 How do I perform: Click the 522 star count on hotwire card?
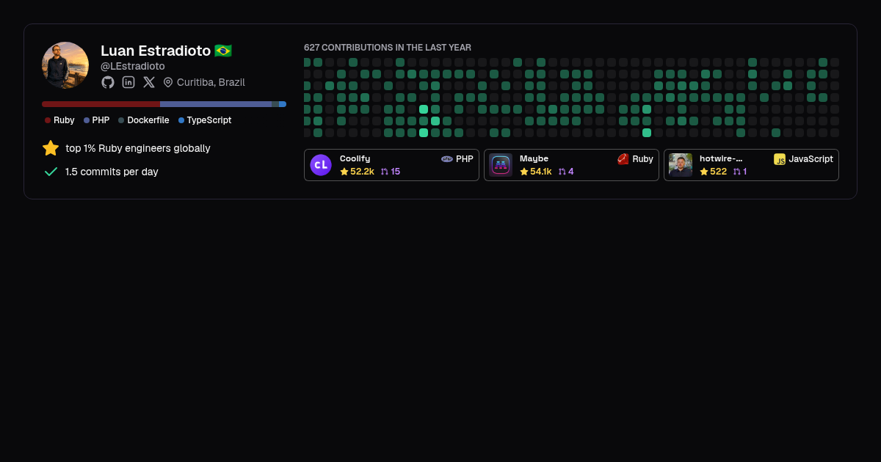[x=718, y=172]
